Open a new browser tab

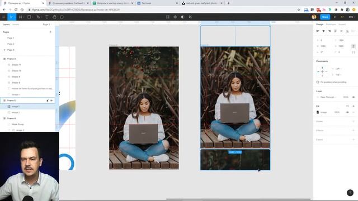(x=228, y=3)
